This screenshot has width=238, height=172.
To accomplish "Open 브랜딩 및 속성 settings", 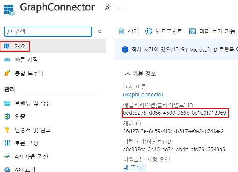I will point(33,103).
